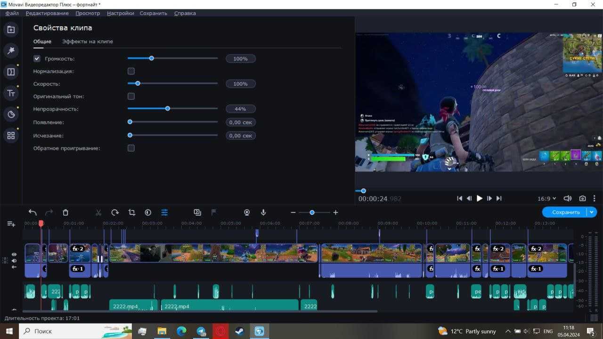Adjust the Скорость speed slider
The image size is (603, 339).
point(172,83)
